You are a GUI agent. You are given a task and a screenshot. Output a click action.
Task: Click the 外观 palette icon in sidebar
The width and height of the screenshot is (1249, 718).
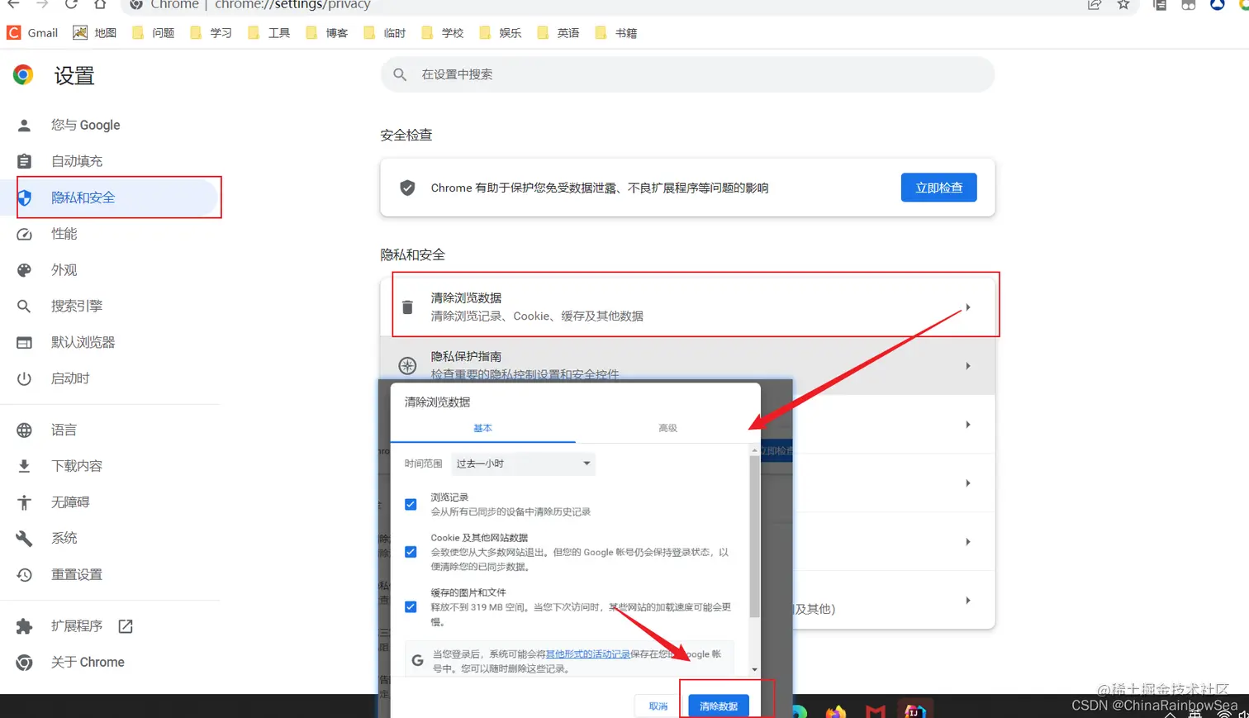pyautogui.click(x=23, y=270)
